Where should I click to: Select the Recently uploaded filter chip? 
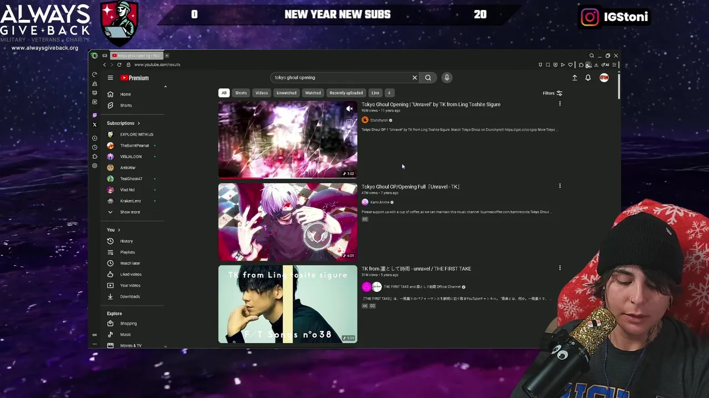[x=346, y=93]
